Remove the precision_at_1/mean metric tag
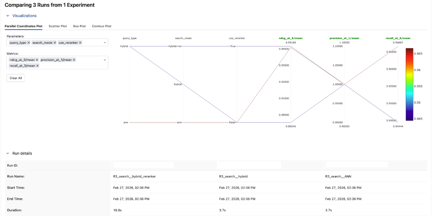This screenshot has height=219, width=432. [74, 60]
